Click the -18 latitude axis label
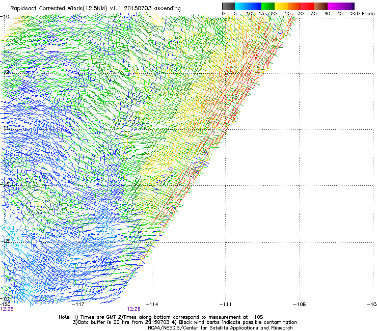377x331 pixels. 5,241
